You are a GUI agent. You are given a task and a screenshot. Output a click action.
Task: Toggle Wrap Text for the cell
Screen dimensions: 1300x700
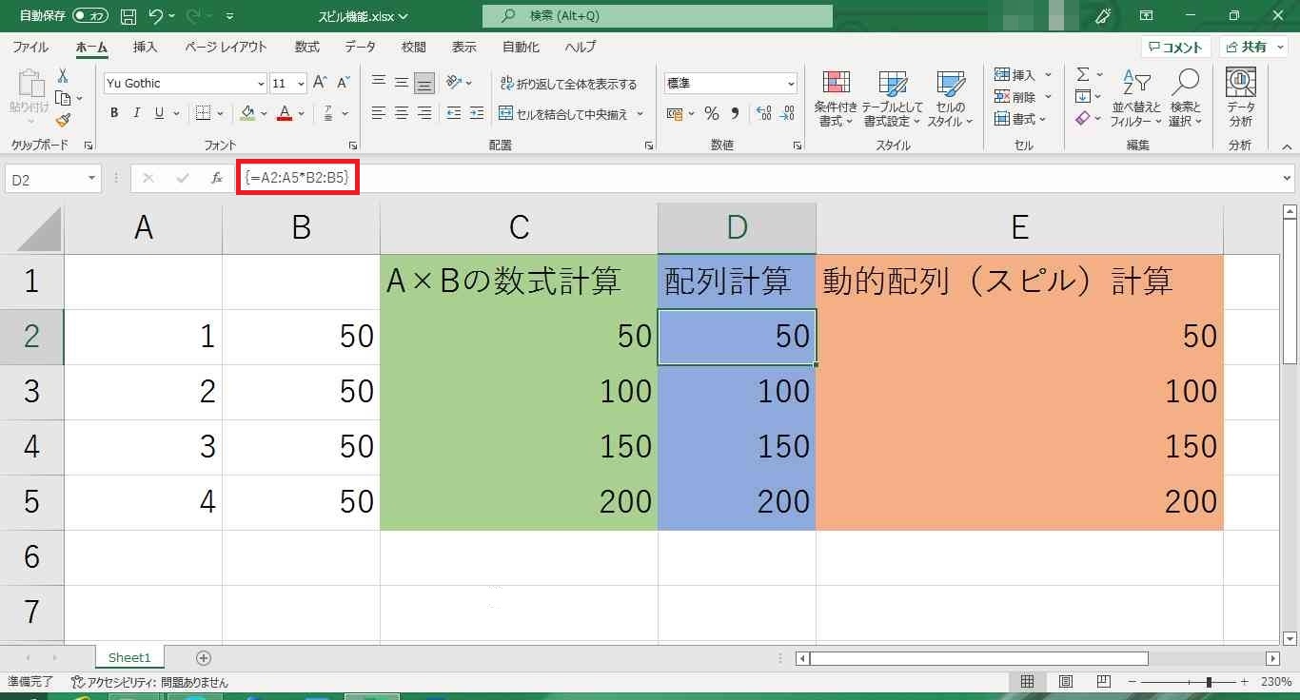569,84
